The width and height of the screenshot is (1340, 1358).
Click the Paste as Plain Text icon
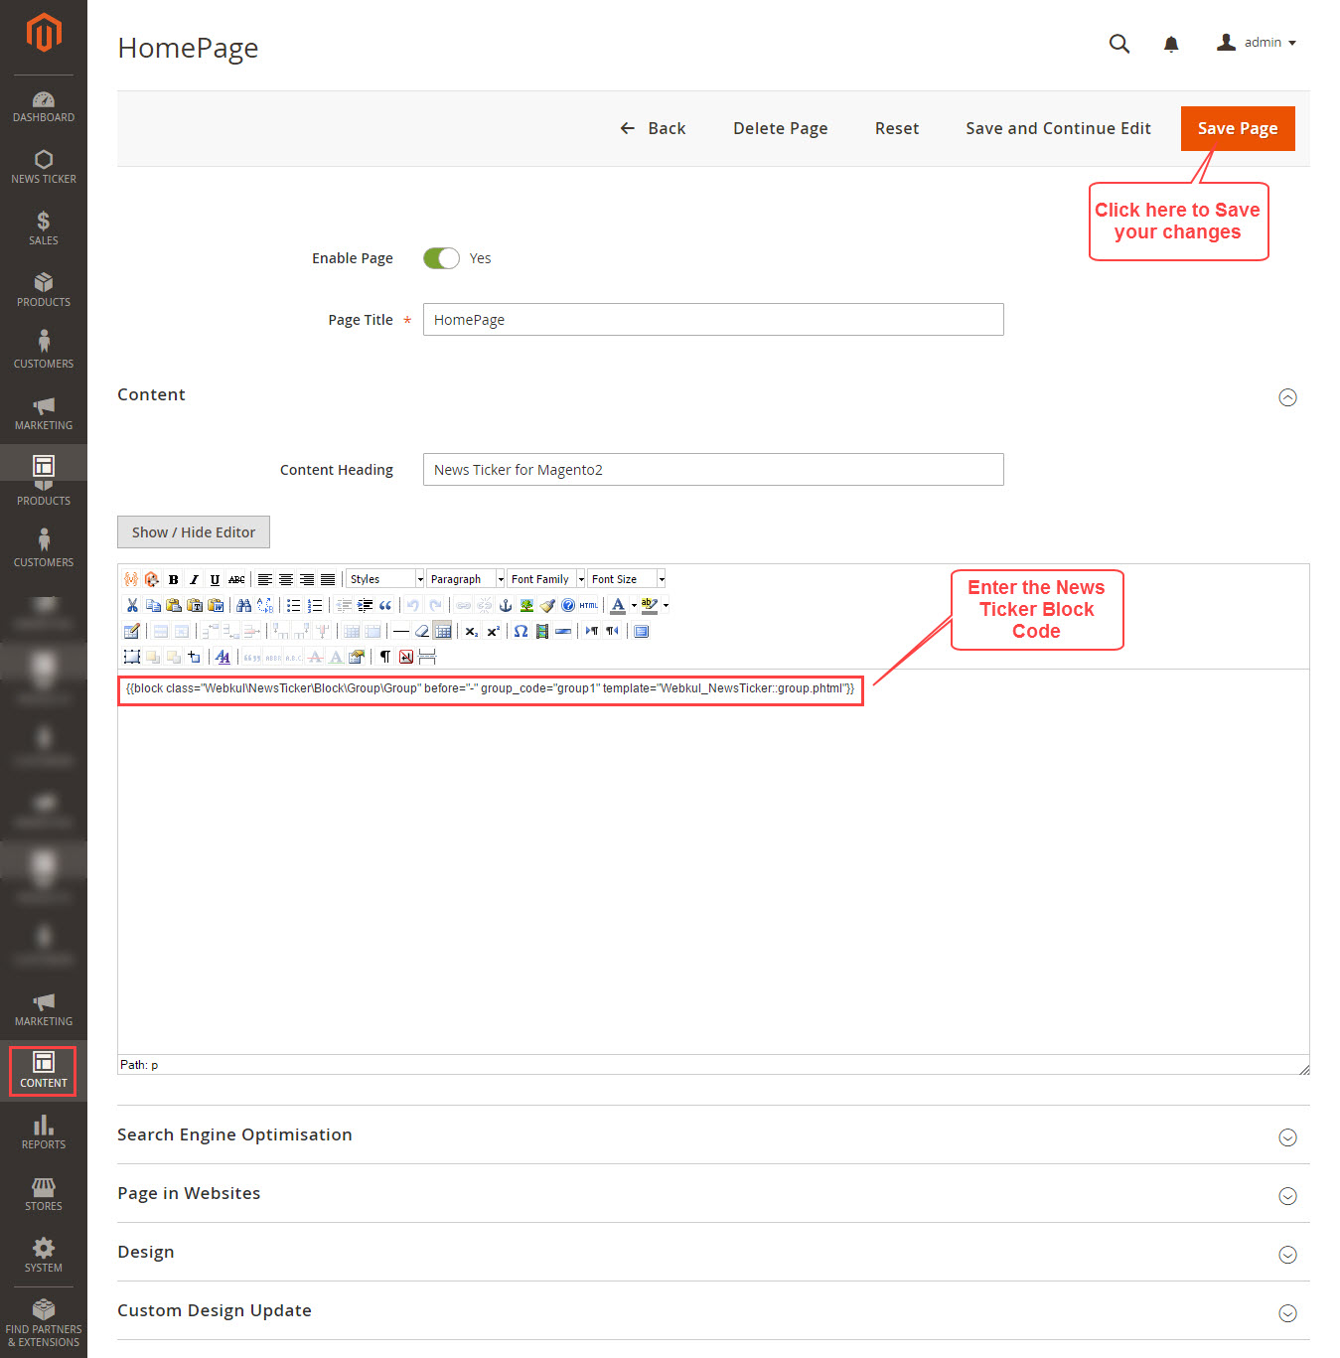point(195,605)
